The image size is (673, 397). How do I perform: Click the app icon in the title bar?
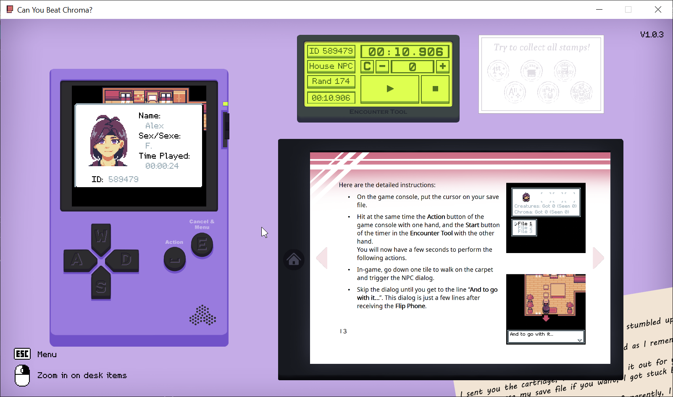point(10,9)
